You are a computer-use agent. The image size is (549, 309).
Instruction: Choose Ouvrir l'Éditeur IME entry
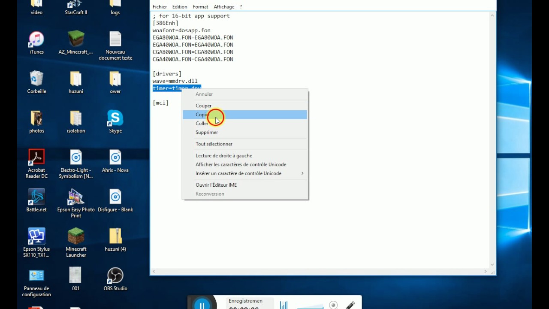(245, 185)
